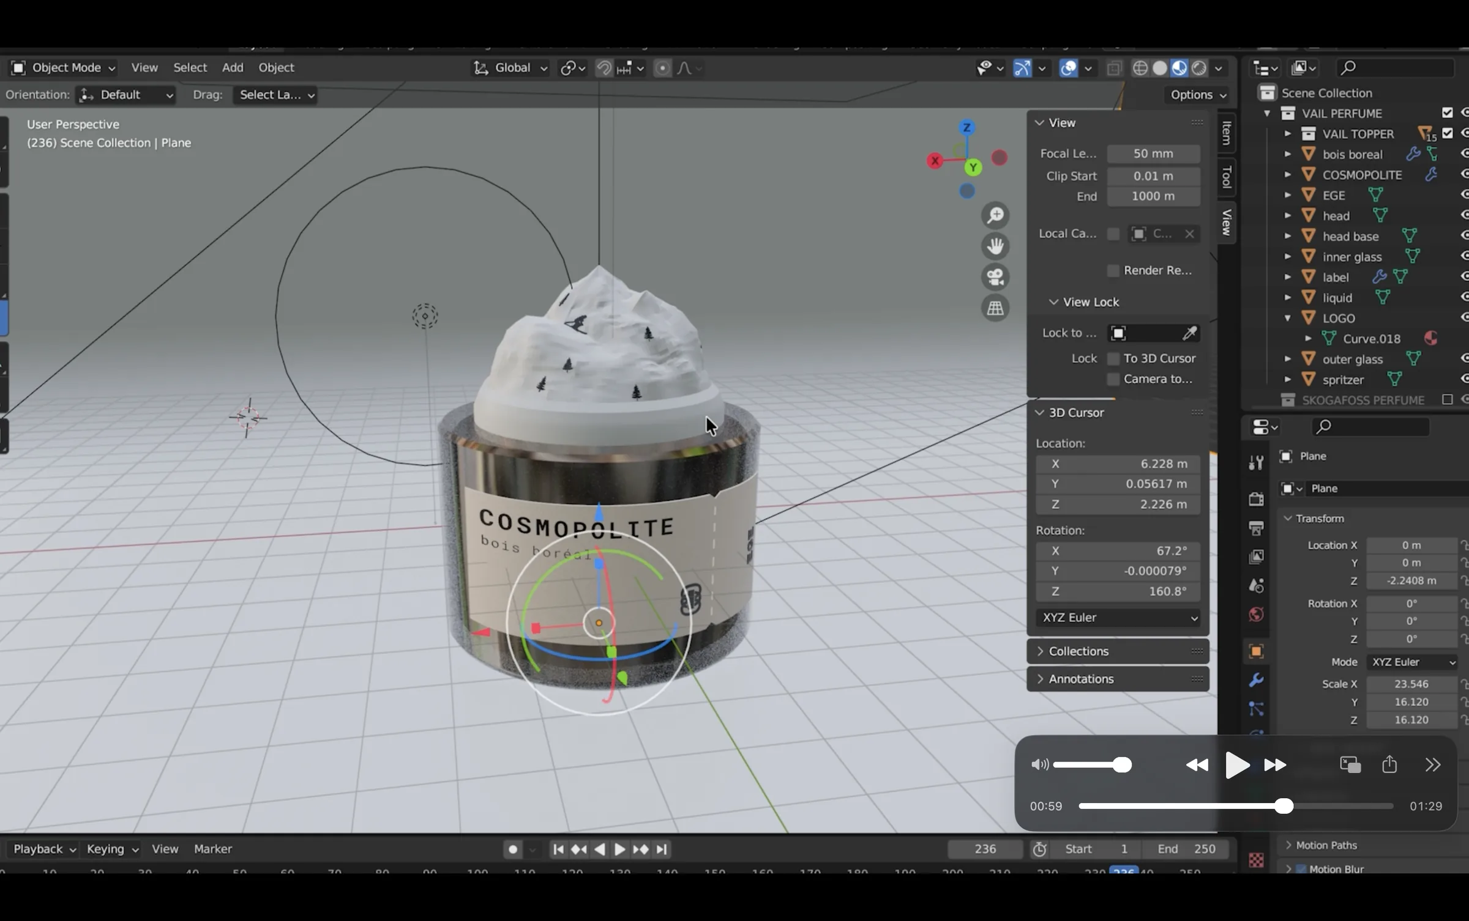Toggle VAIL PERFUME collection exclude checkbox
Image resolution: width=1469 pixels, height=921 pixels.
(x=1447, y=113)
